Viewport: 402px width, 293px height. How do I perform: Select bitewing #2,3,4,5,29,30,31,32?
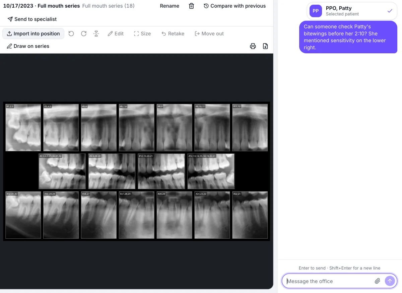pos(62,171)
